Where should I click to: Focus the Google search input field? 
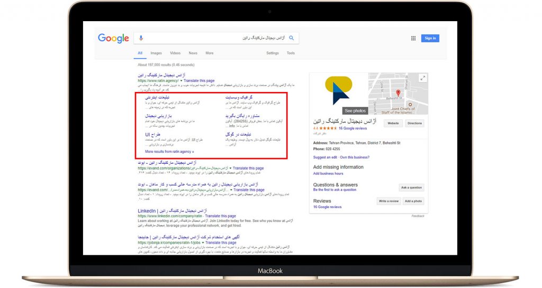(216, 38)
